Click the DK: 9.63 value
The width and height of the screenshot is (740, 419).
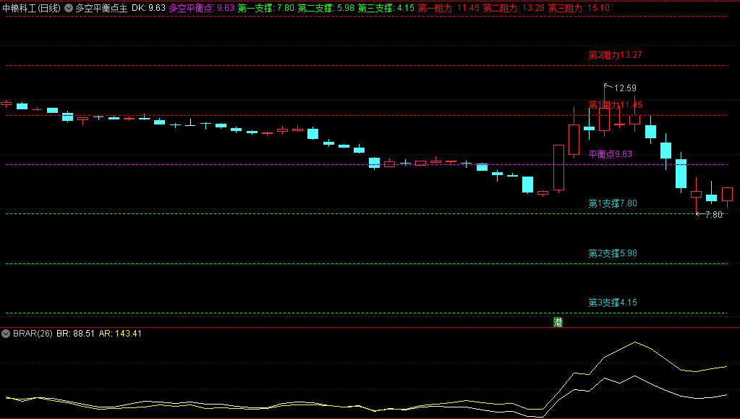point(149,8)
